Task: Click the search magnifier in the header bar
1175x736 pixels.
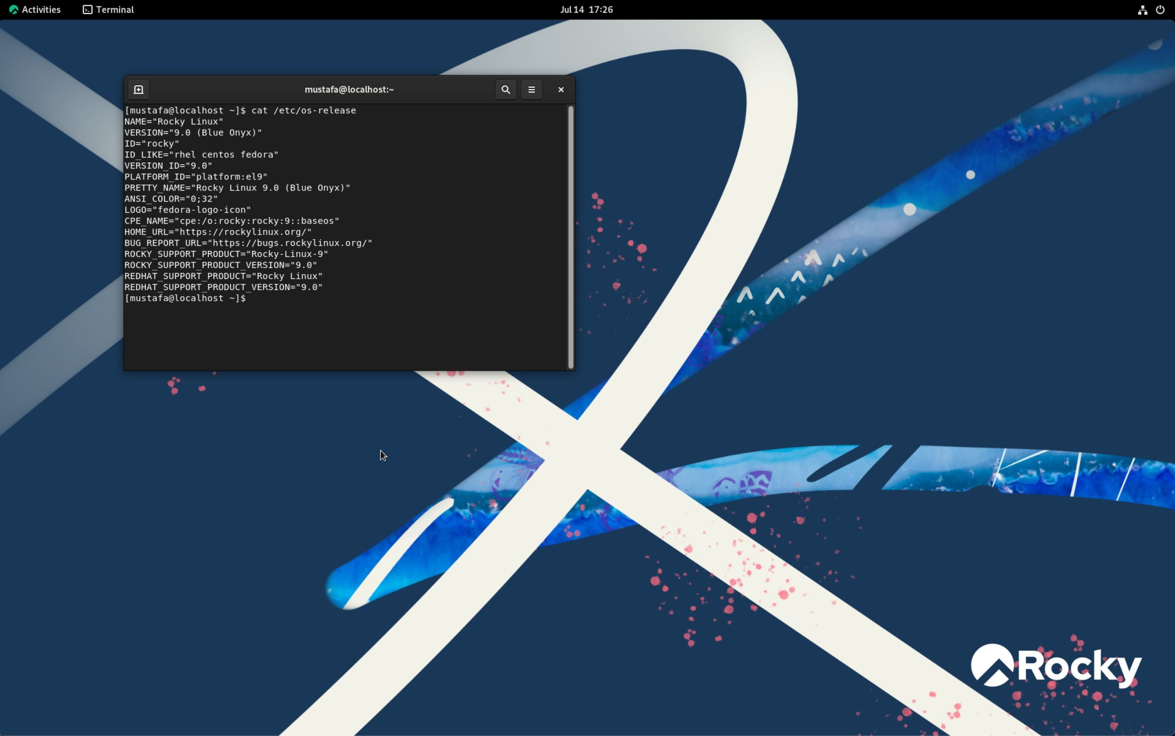Action: coord(504,89)
